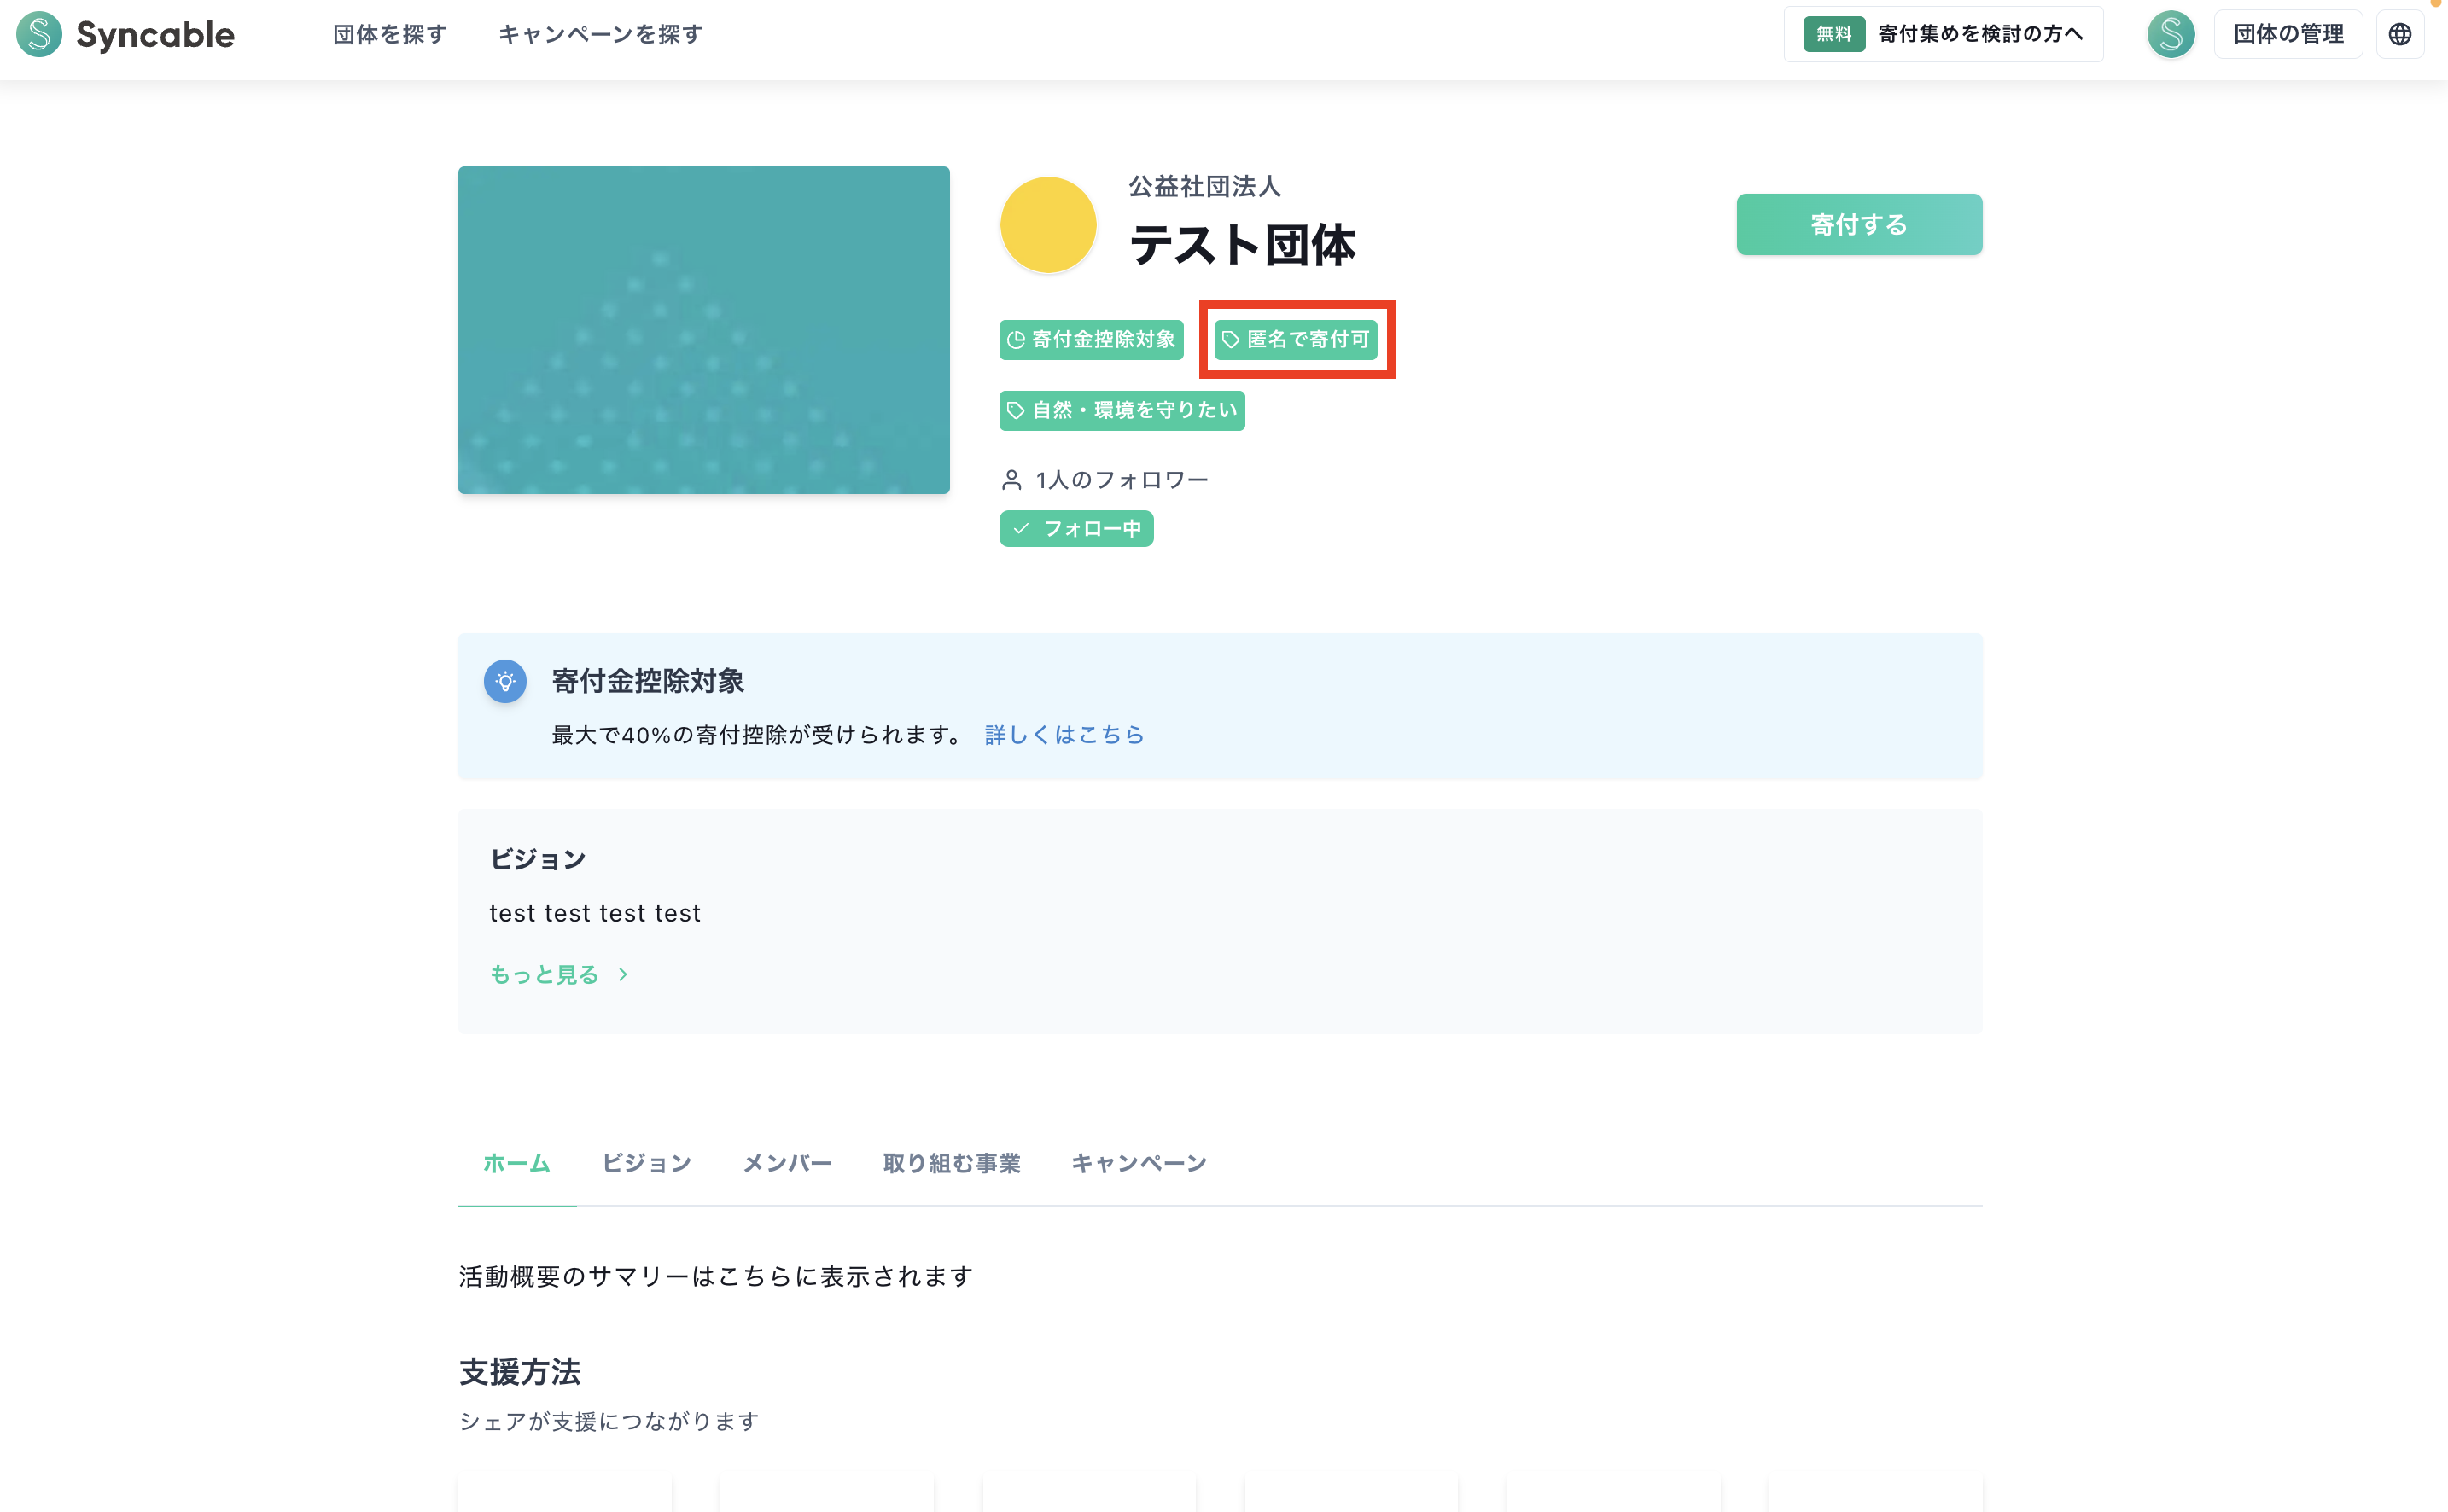
Task: Click the 自然・環境を守りたい category tag
Action: [1121, 410]
